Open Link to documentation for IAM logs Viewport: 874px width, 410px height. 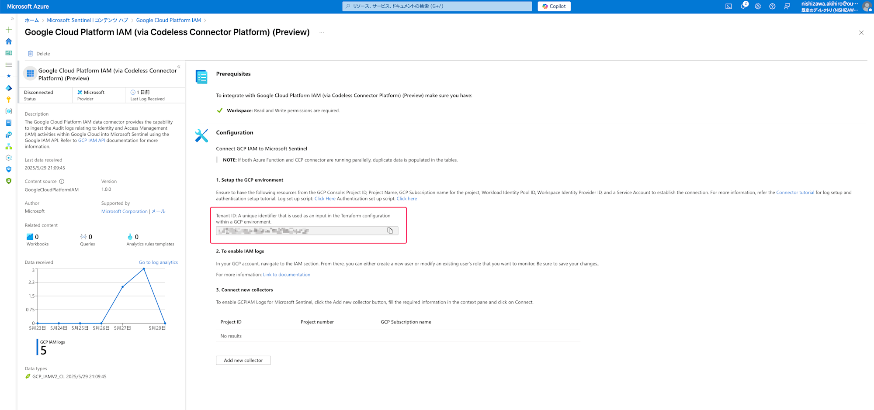click(x=286, y=275)
